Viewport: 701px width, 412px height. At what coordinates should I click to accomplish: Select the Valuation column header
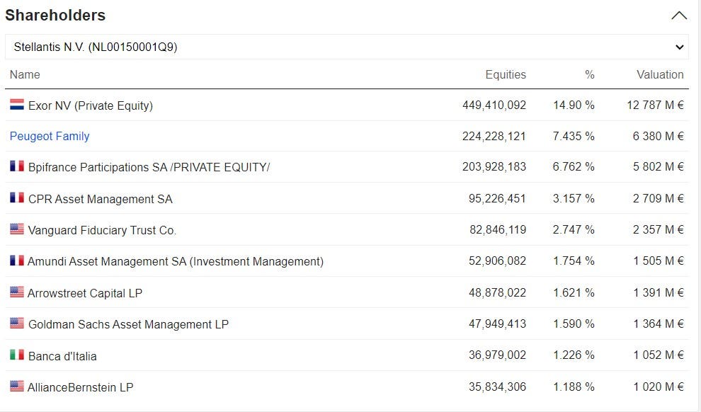tap(660, 74)
